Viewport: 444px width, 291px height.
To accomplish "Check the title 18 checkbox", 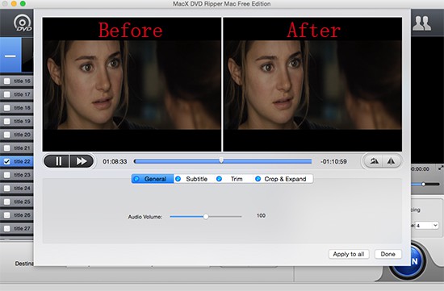I will (6, 108).
